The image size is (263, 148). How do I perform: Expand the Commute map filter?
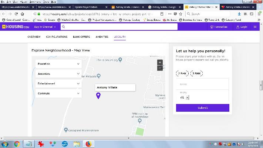(x=58, y=93)
